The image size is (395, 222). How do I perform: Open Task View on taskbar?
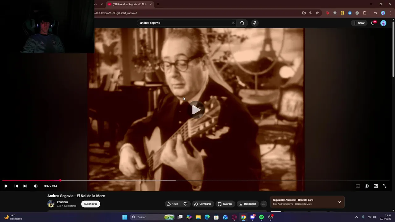(x=180, y=217)
